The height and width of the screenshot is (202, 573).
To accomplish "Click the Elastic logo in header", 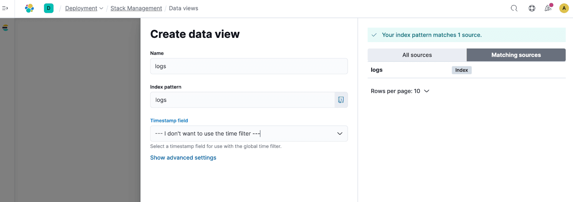I will (29, 8).
